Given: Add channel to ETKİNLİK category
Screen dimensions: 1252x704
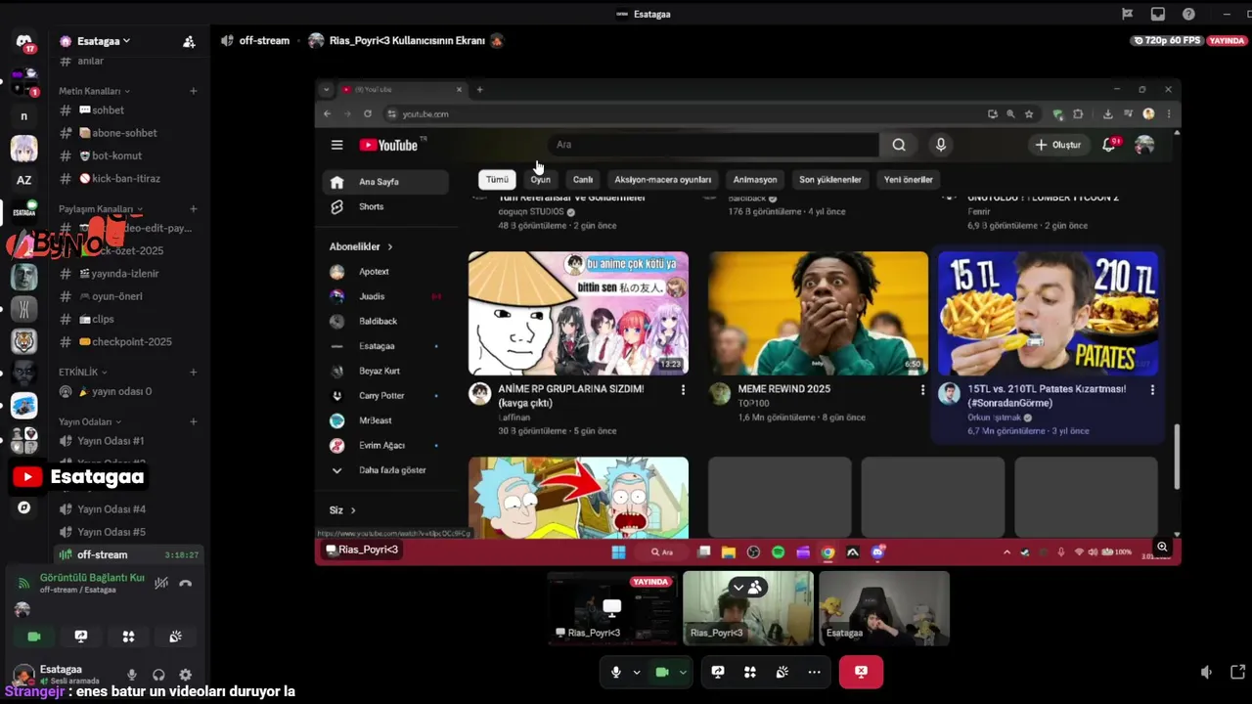Looking at the screenshot, I should [x=193, y=372].
